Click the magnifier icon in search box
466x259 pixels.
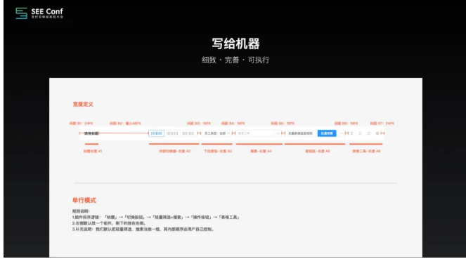pyautogui.click(x=278, y=133)
